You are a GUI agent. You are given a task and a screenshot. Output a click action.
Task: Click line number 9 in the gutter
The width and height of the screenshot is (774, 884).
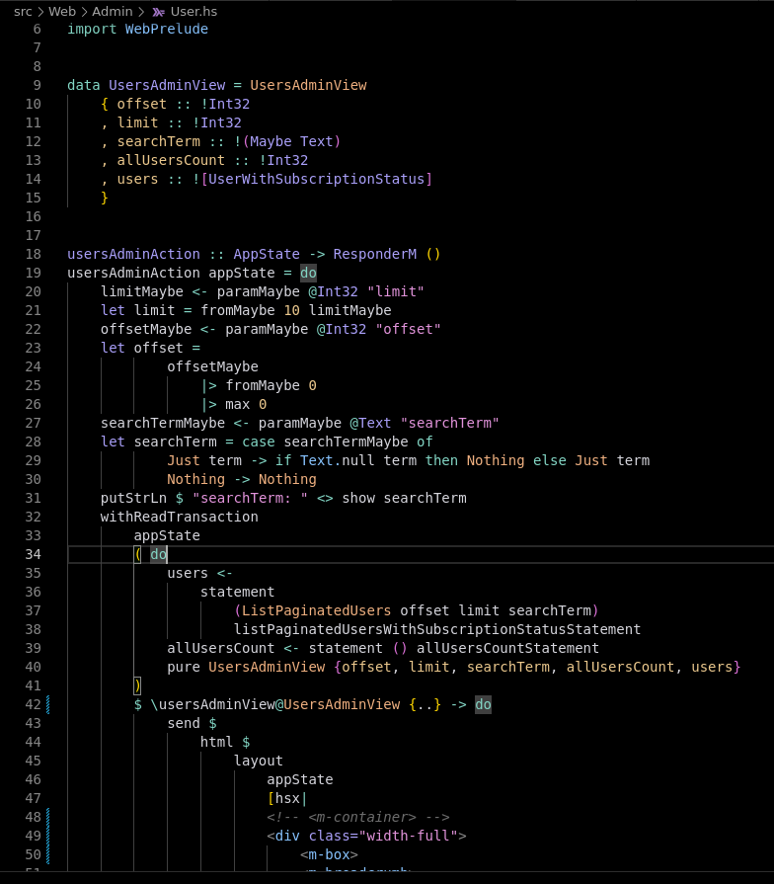[x=37, y=85]
